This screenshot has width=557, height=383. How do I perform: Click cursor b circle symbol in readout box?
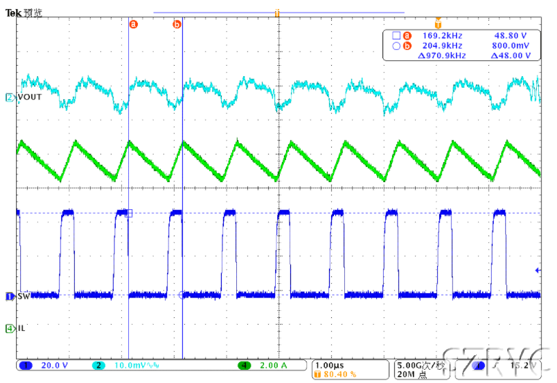[396, 46]
